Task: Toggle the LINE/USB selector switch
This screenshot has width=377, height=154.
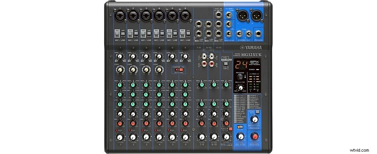Action: click(226, 64)
